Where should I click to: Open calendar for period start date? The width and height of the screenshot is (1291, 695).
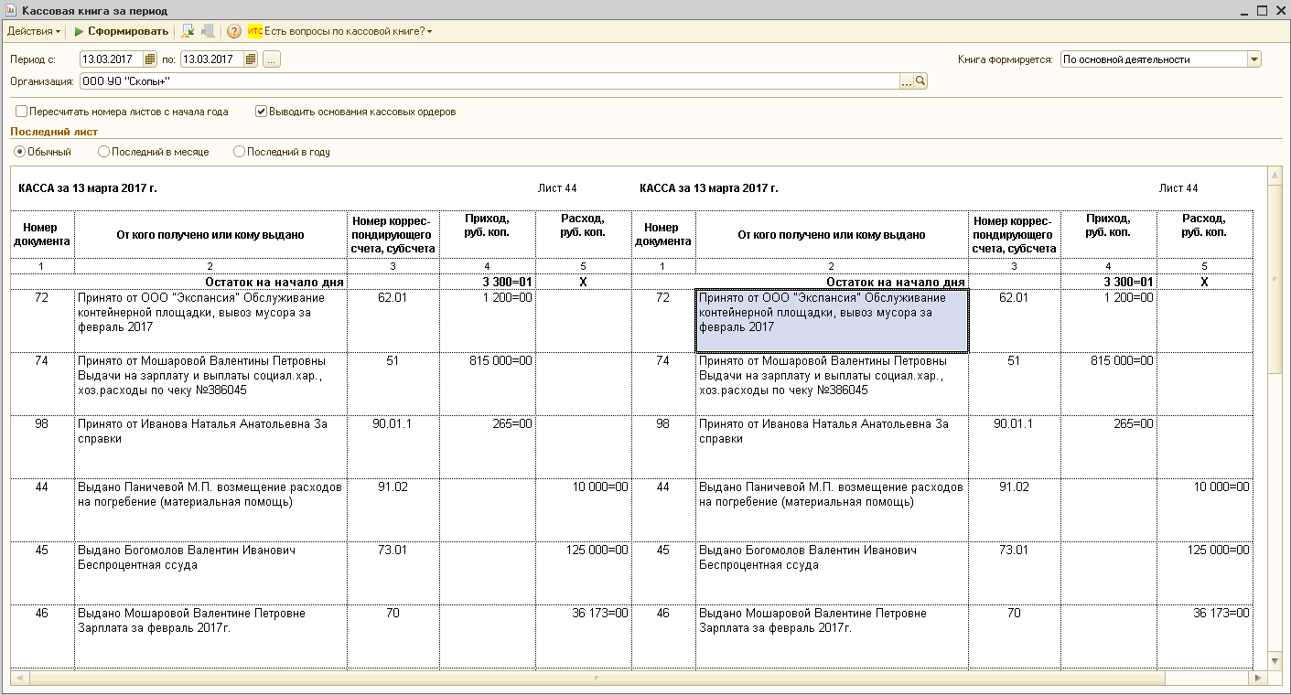click(x=150, y=59)
